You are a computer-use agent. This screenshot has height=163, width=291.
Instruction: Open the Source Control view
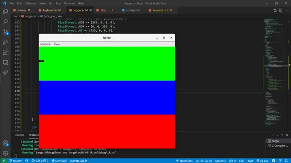pyautogui.click(x=5, y=32)
